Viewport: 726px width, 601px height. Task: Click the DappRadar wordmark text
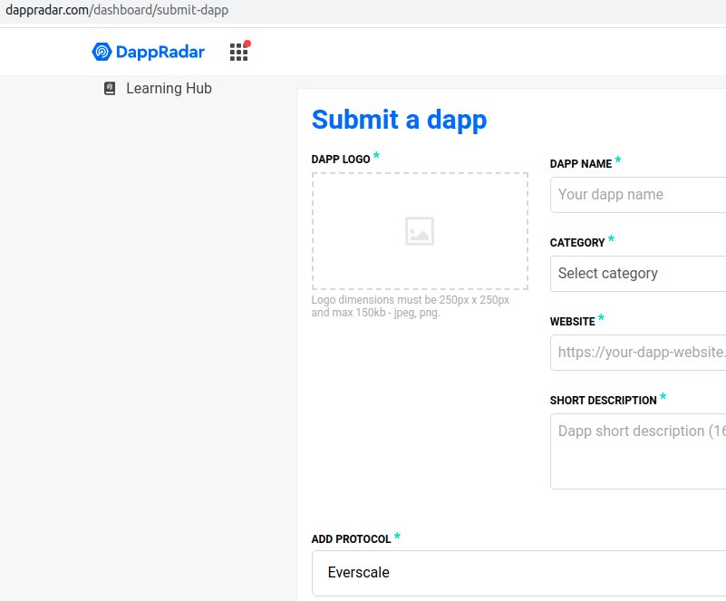point(160,52)
